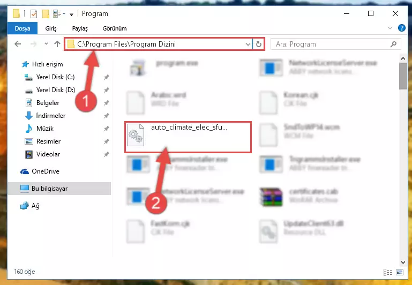
Task: Refresh the current folder view
Action: tap(259, 44)
